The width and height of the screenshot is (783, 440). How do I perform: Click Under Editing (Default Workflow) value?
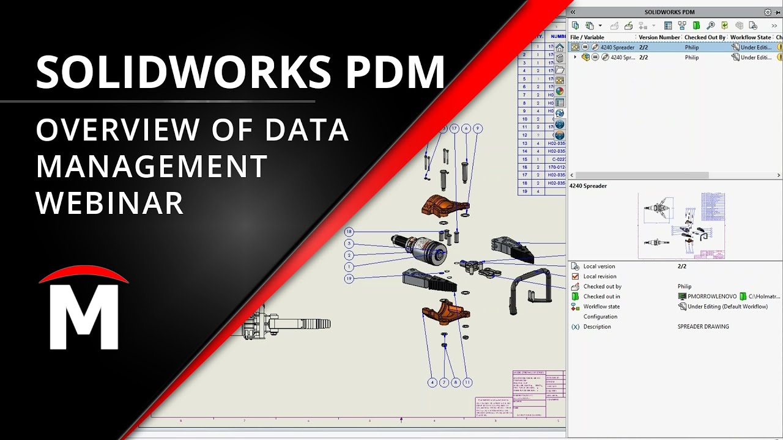tap(727, 307)
